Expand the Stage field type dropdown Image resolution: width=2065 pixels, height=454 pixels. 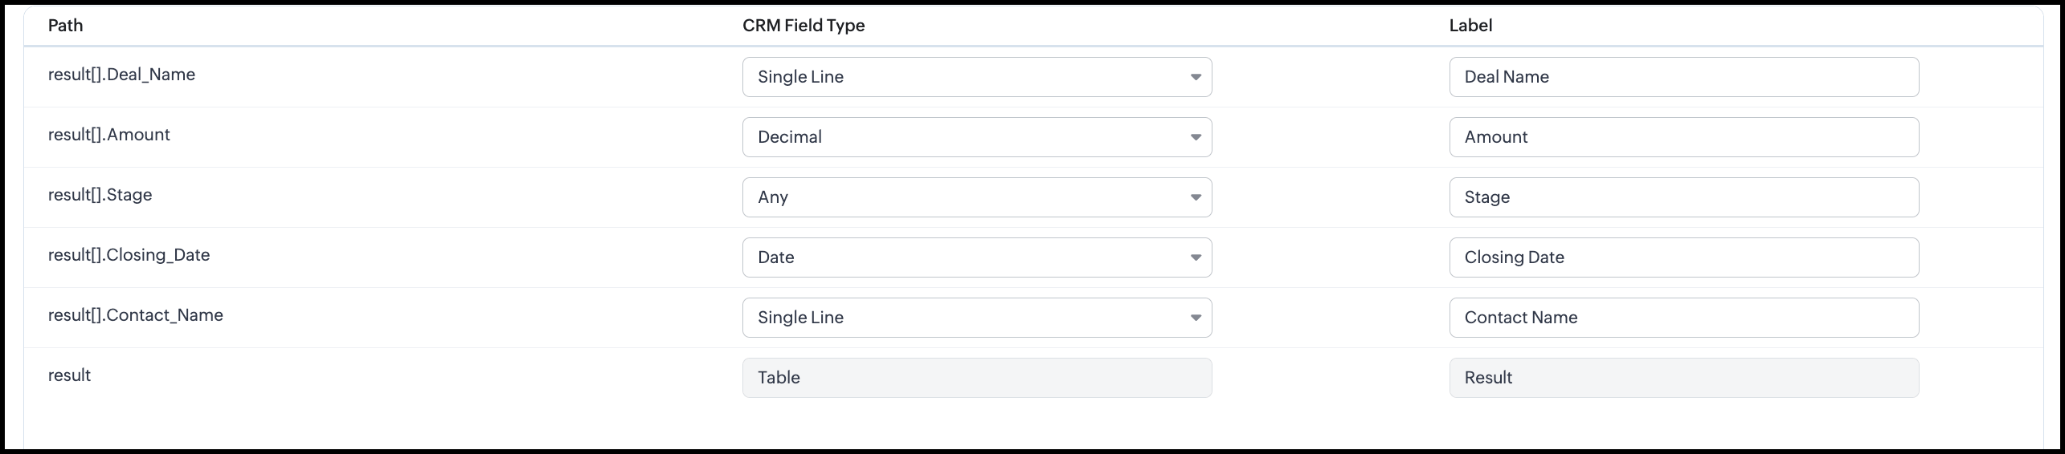(x=976, y=197)
